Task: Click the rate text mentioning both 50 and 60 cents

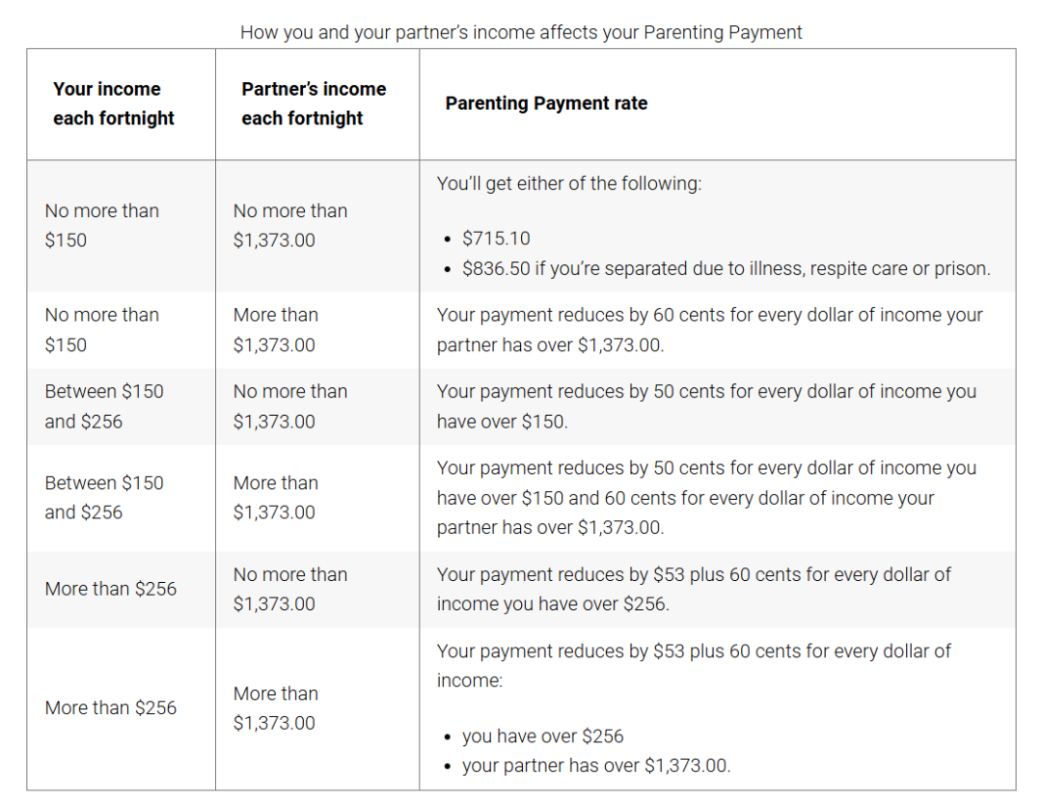Action: coord(706,497)
